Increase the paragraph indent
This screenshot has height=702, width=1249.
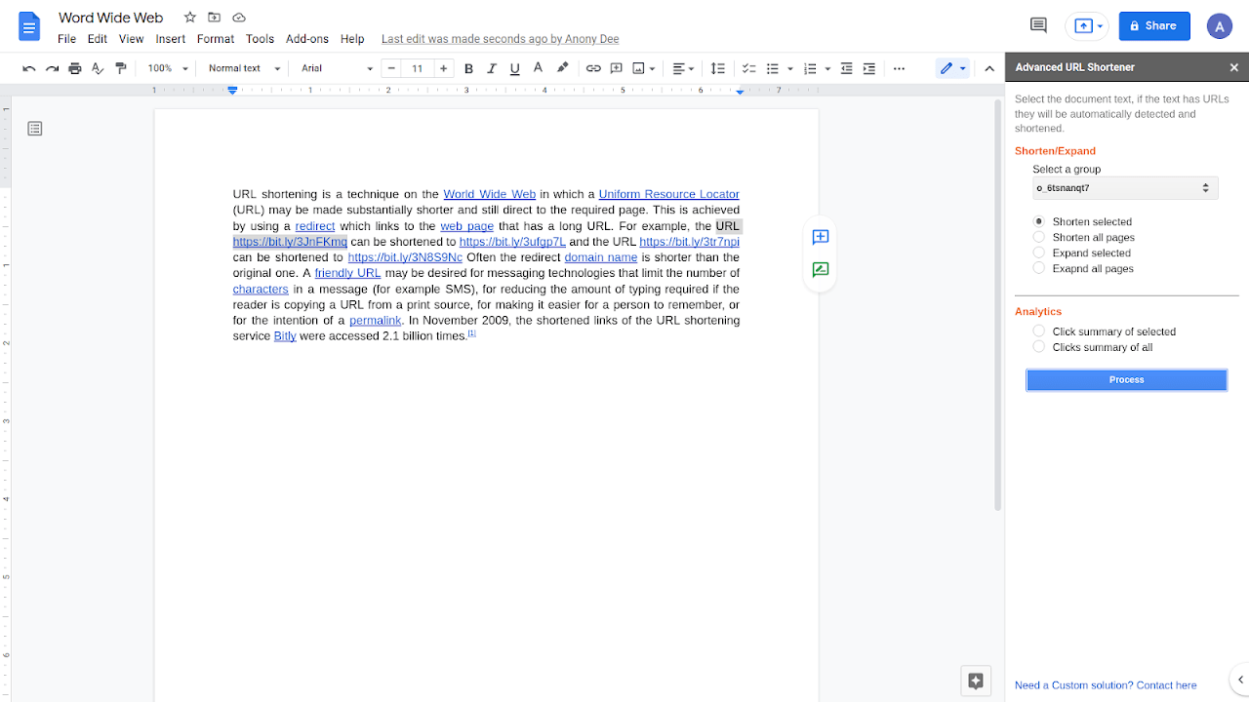pyautogui.click(x=869, y=68)
